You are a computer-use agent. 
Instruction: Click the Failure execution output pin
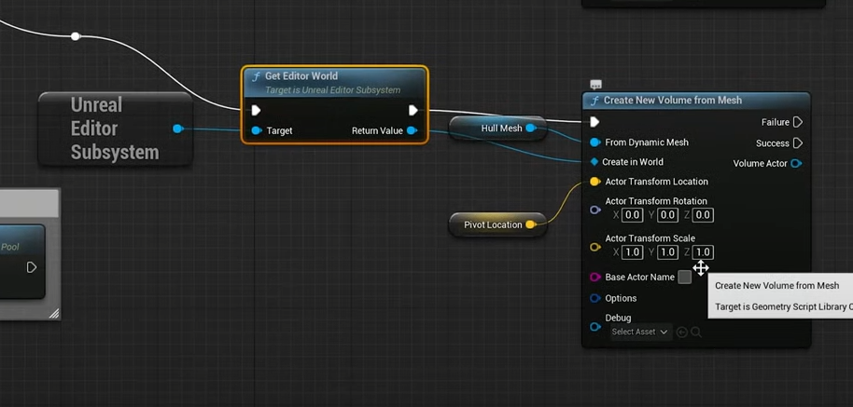(x=798, y=122)
